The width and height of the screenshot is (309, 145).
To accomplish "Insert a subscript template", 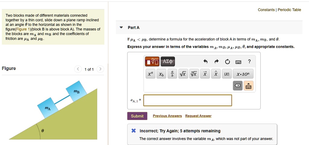I will [x=161, y=74].
